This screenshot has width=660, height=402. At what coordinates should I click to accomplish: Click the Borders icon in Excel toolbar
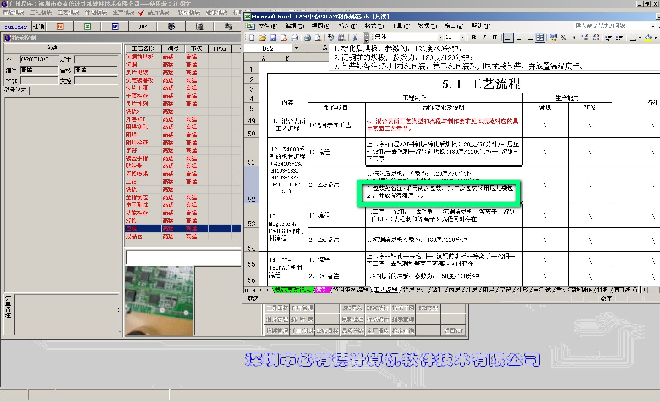(x=632, y=38)
